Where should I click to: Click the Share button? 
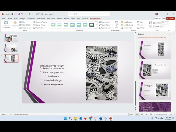click(170, 18)
